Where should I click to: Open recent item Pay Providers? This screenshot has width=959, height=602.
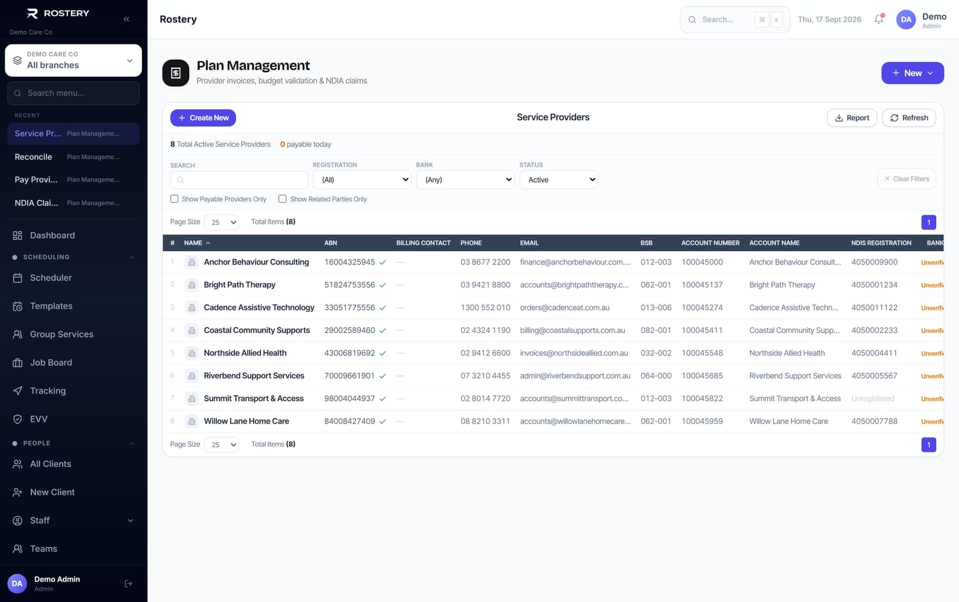[x=74, y=180]
